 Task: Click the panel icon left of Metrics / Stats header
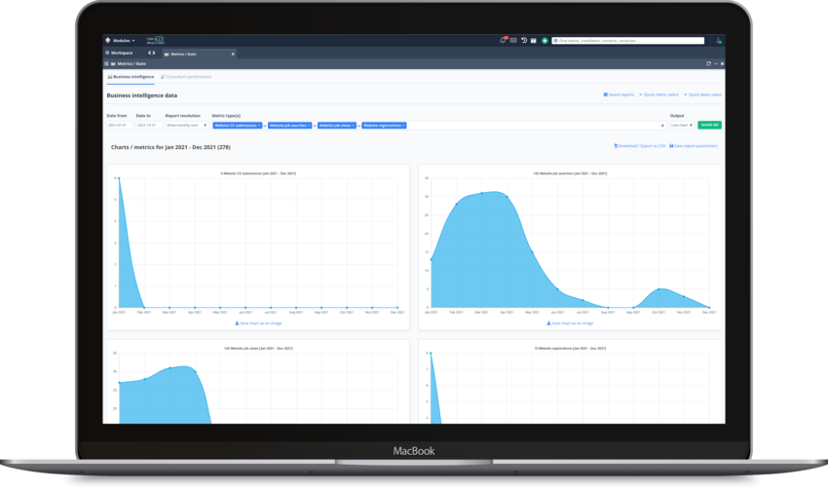point(107,64)
